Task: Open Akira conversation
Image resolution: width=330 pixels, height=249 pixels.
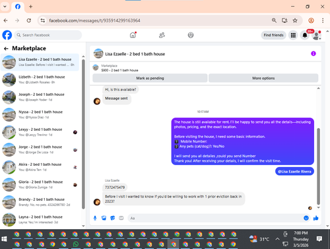Action: [x=40, y=167]
